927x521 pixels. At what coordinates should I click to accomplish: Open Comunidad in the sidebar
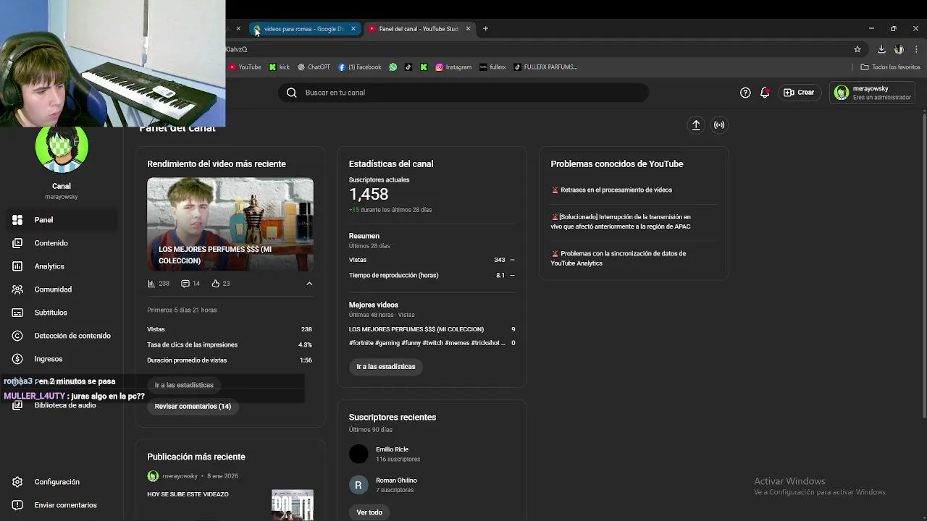62,289
